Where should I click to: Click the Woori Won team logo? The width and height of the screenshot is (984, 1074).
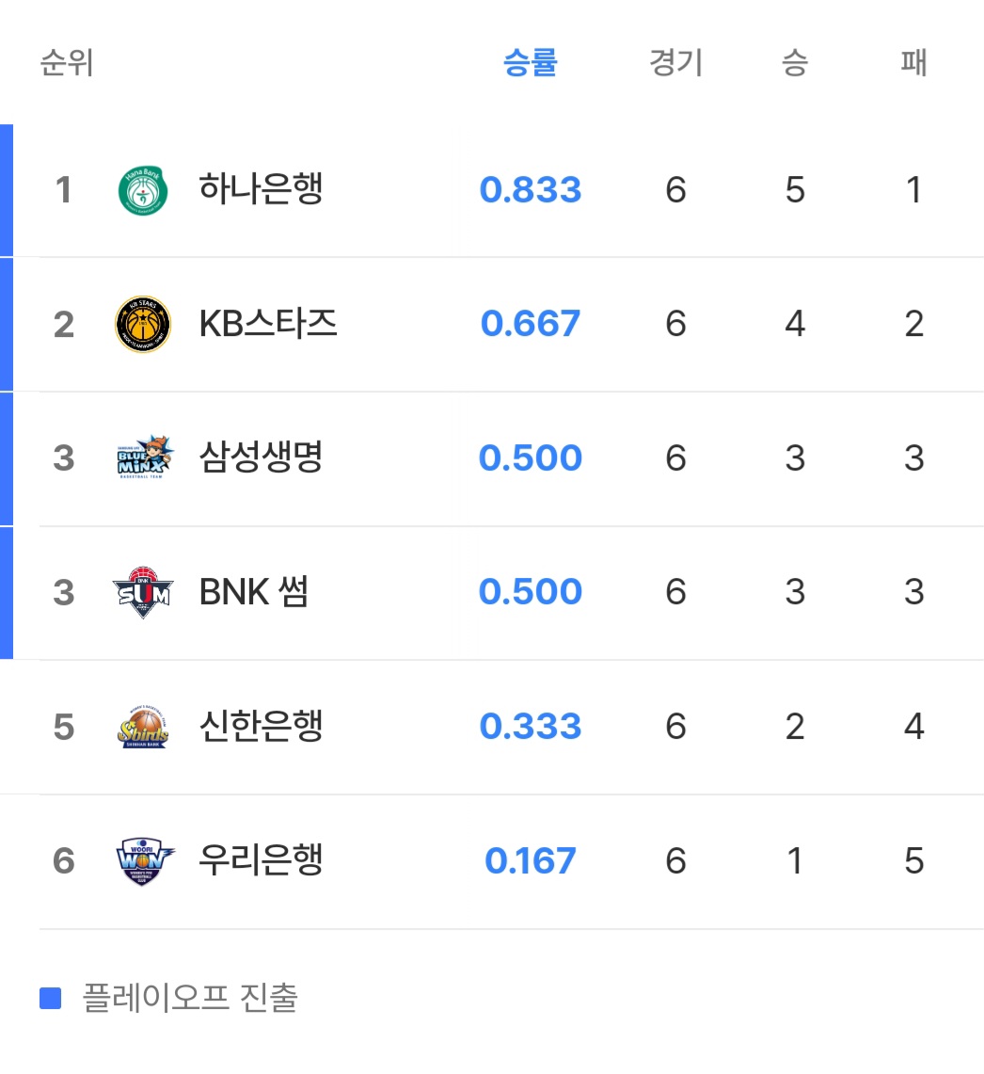click(143, 860)
